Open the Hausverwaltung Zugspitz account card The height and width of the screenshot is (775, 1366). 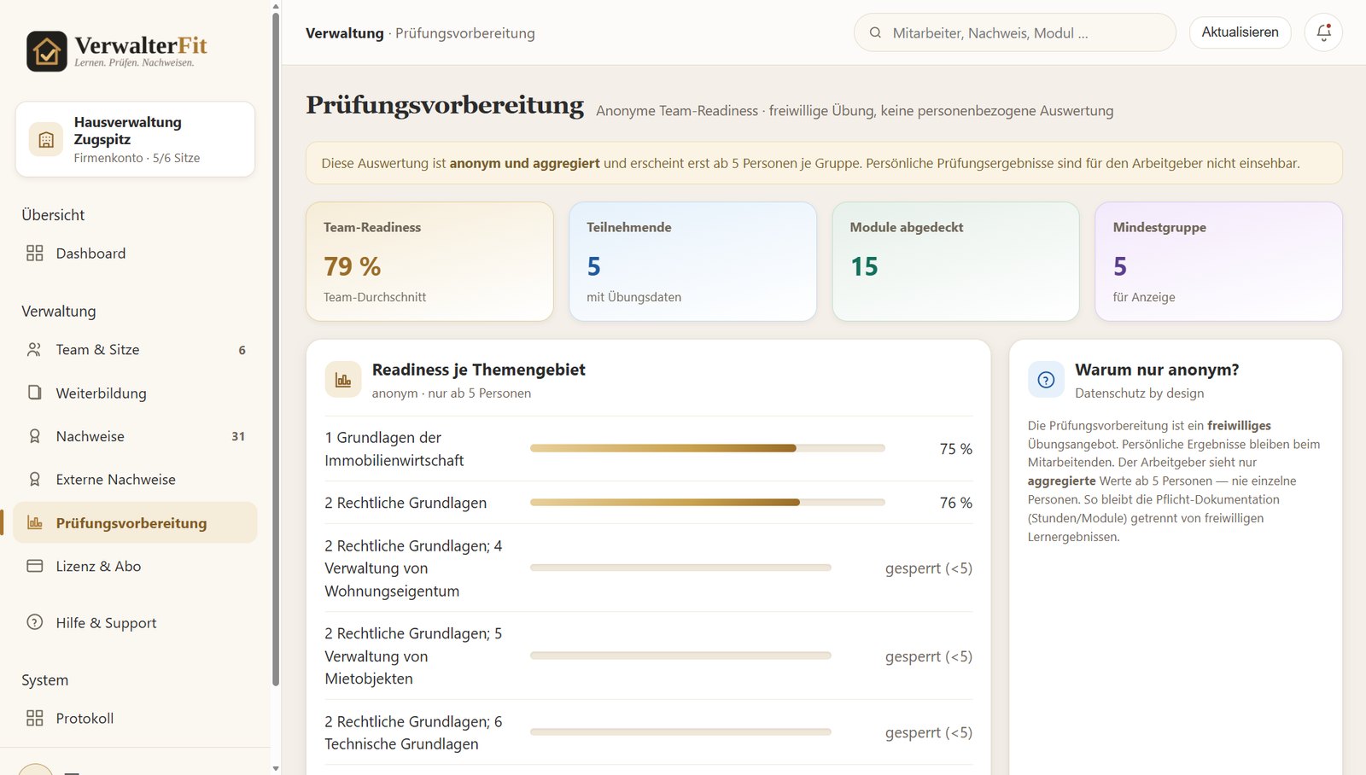(135, 139)
